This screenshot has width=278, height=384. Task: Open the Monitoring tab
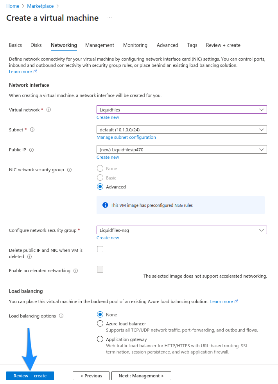(135, 45)
